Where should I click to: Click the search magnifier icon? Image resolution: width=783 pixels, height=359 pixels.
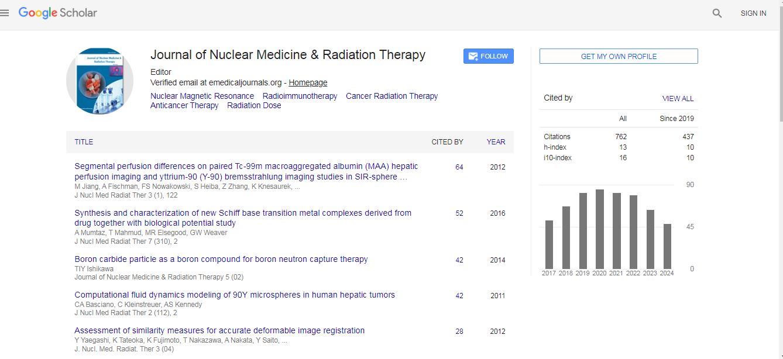(717, 13)
